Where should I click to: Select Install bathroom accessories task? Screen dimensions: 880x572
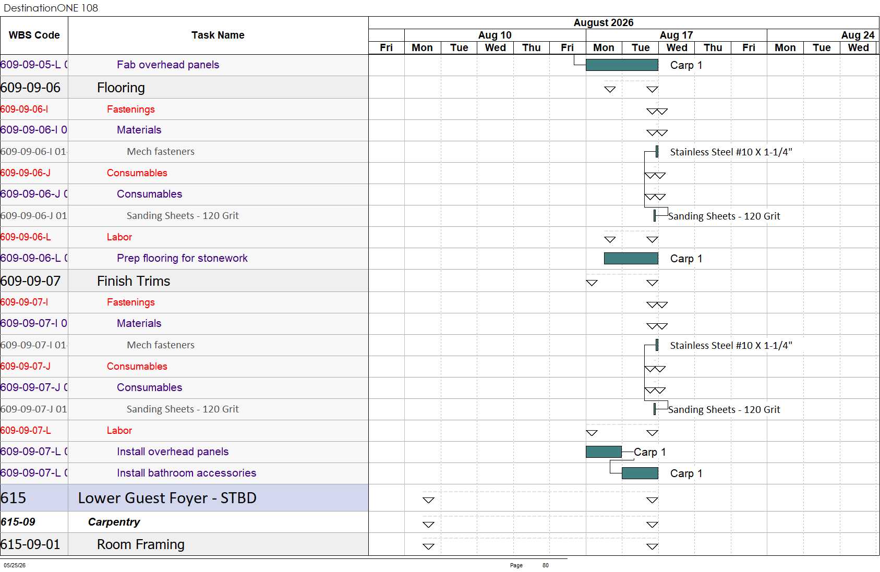tap(187, 473)
